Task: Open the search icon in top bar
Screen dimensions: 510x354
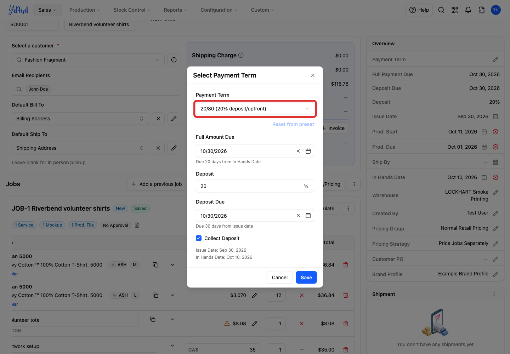Action: [441, 10]
